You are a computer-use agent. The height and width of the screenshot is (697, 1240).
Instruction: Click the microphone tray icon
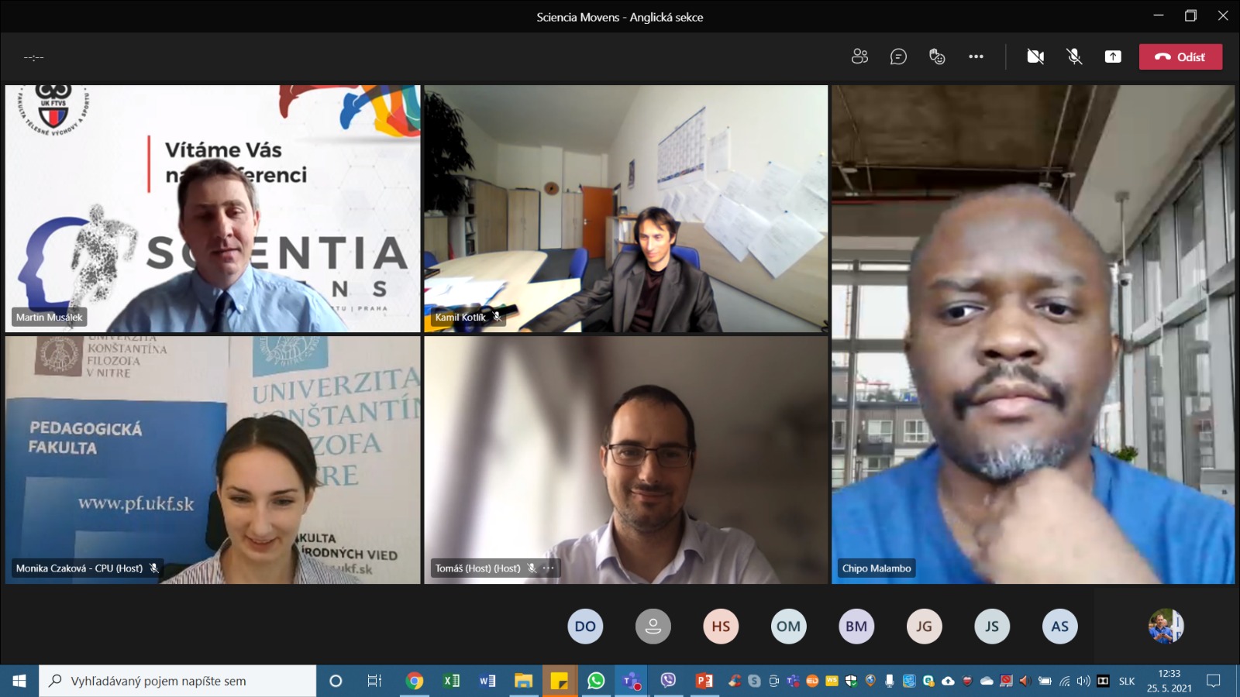click(890, 681)
